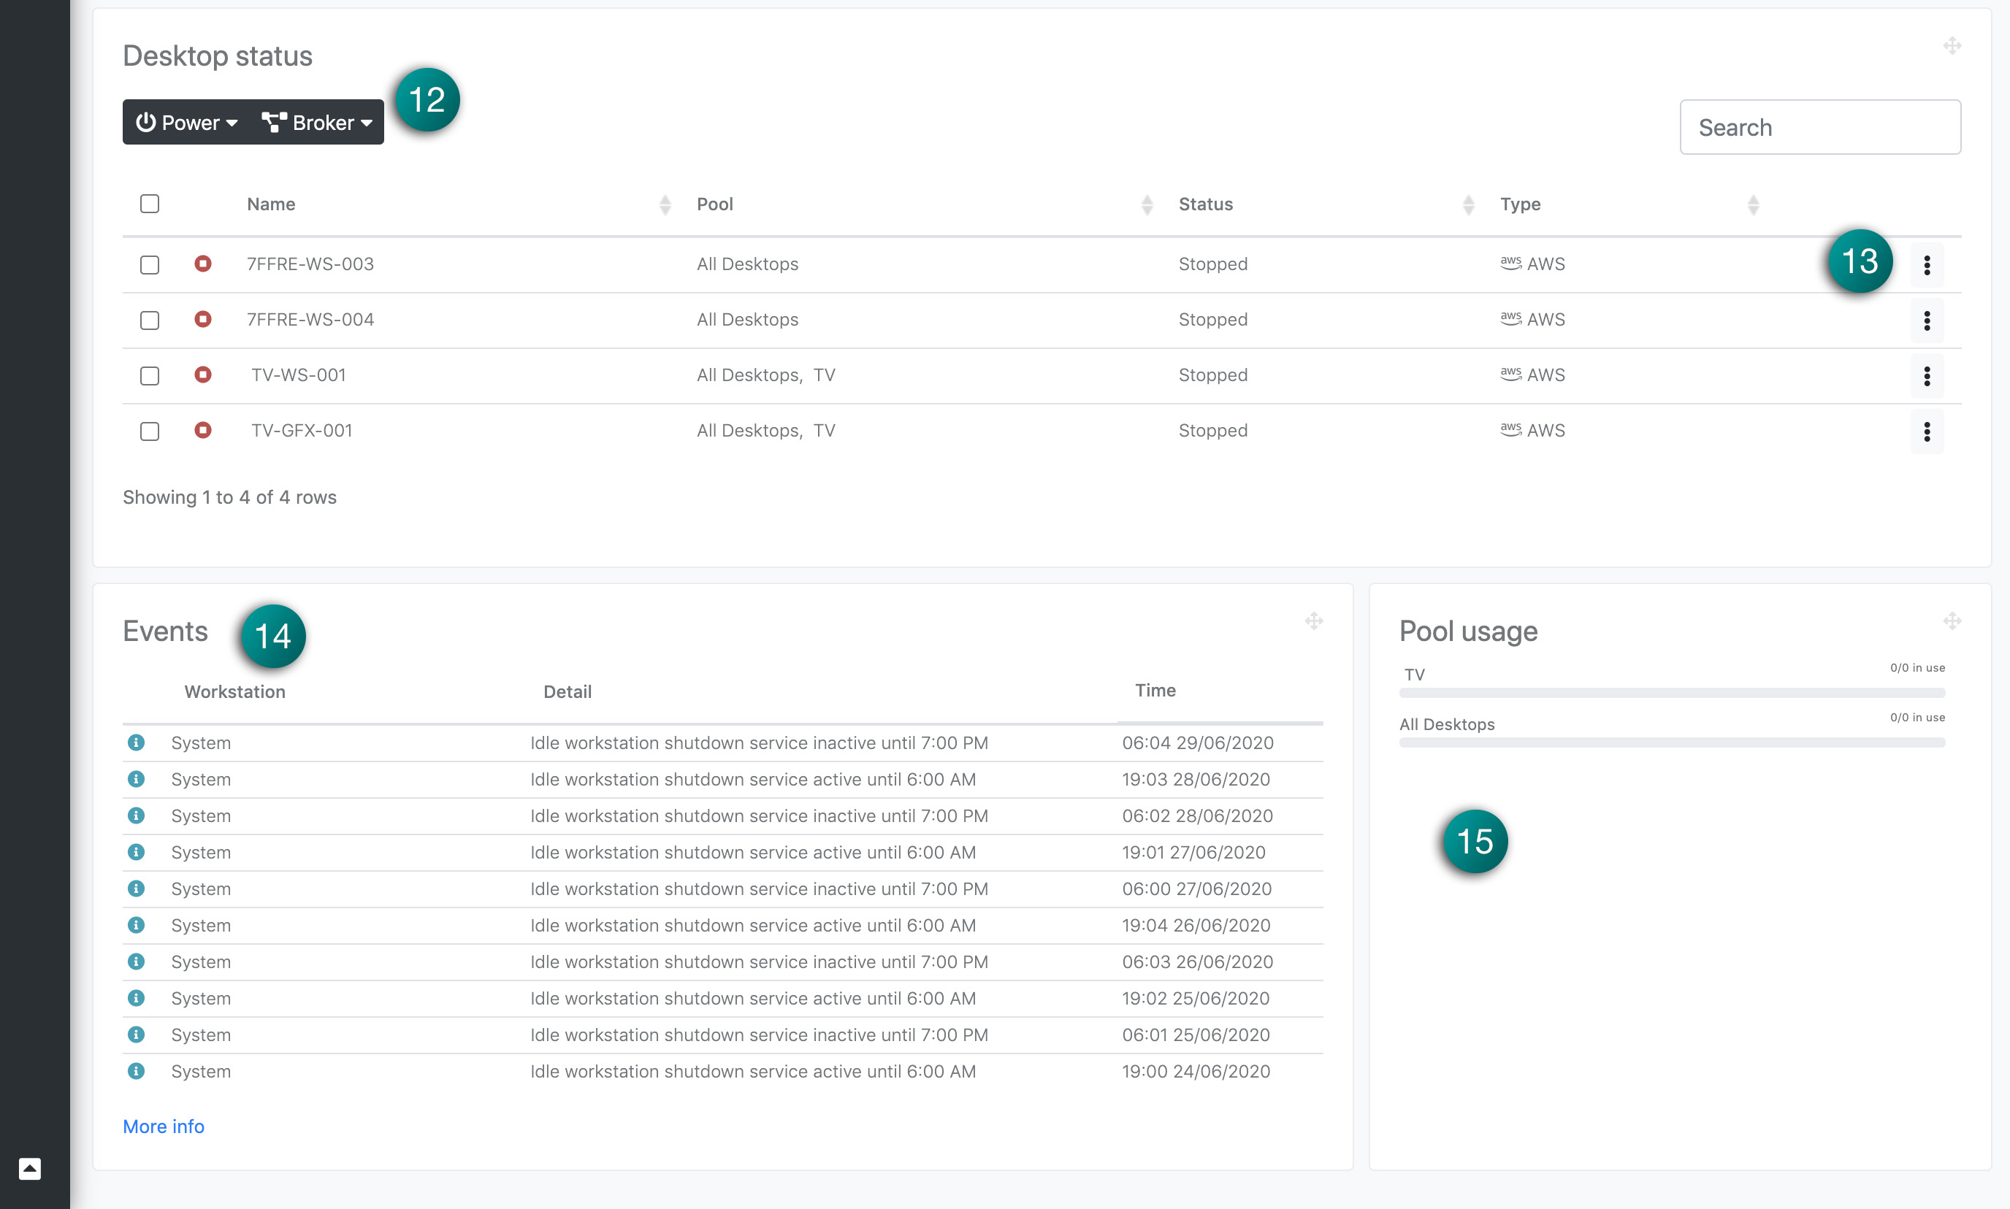Click move handle on Desktop status panel
The image size is (2010, 1209).
pos(1952,45)
